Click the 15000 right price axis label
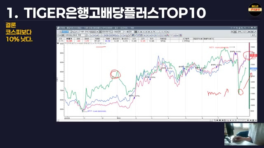Viewport: 264px width, 148px height. point(252,47)
